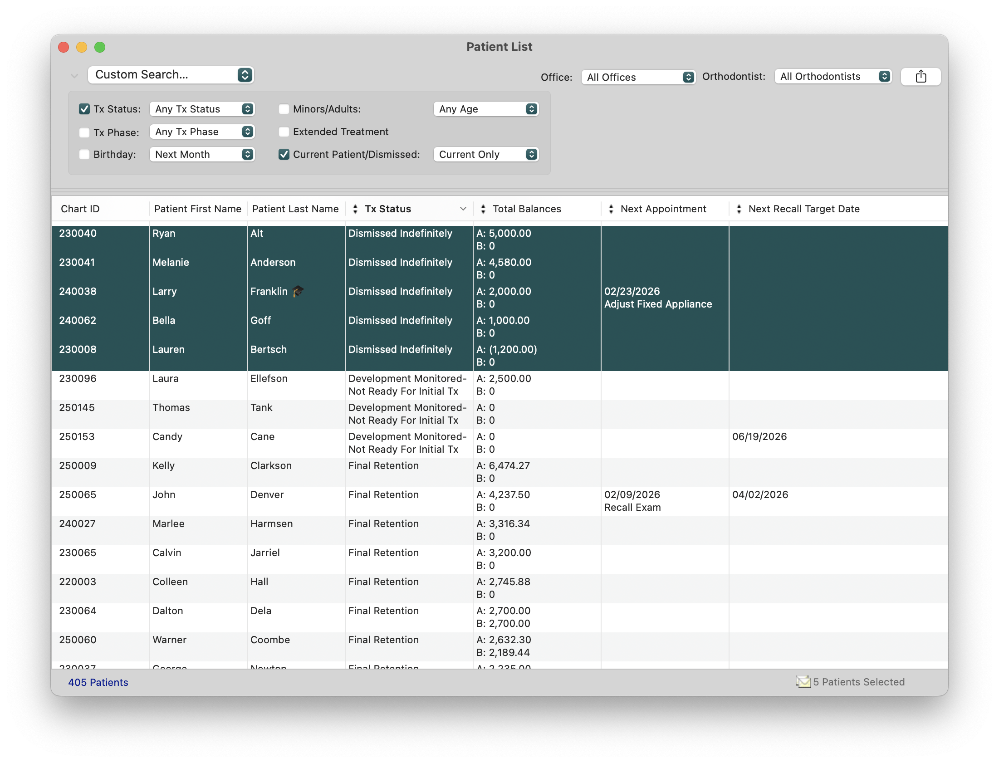The image size is (999, 763).
Task: Check the Extended Treatment checkbox
Action: click(x=284, y=132)
